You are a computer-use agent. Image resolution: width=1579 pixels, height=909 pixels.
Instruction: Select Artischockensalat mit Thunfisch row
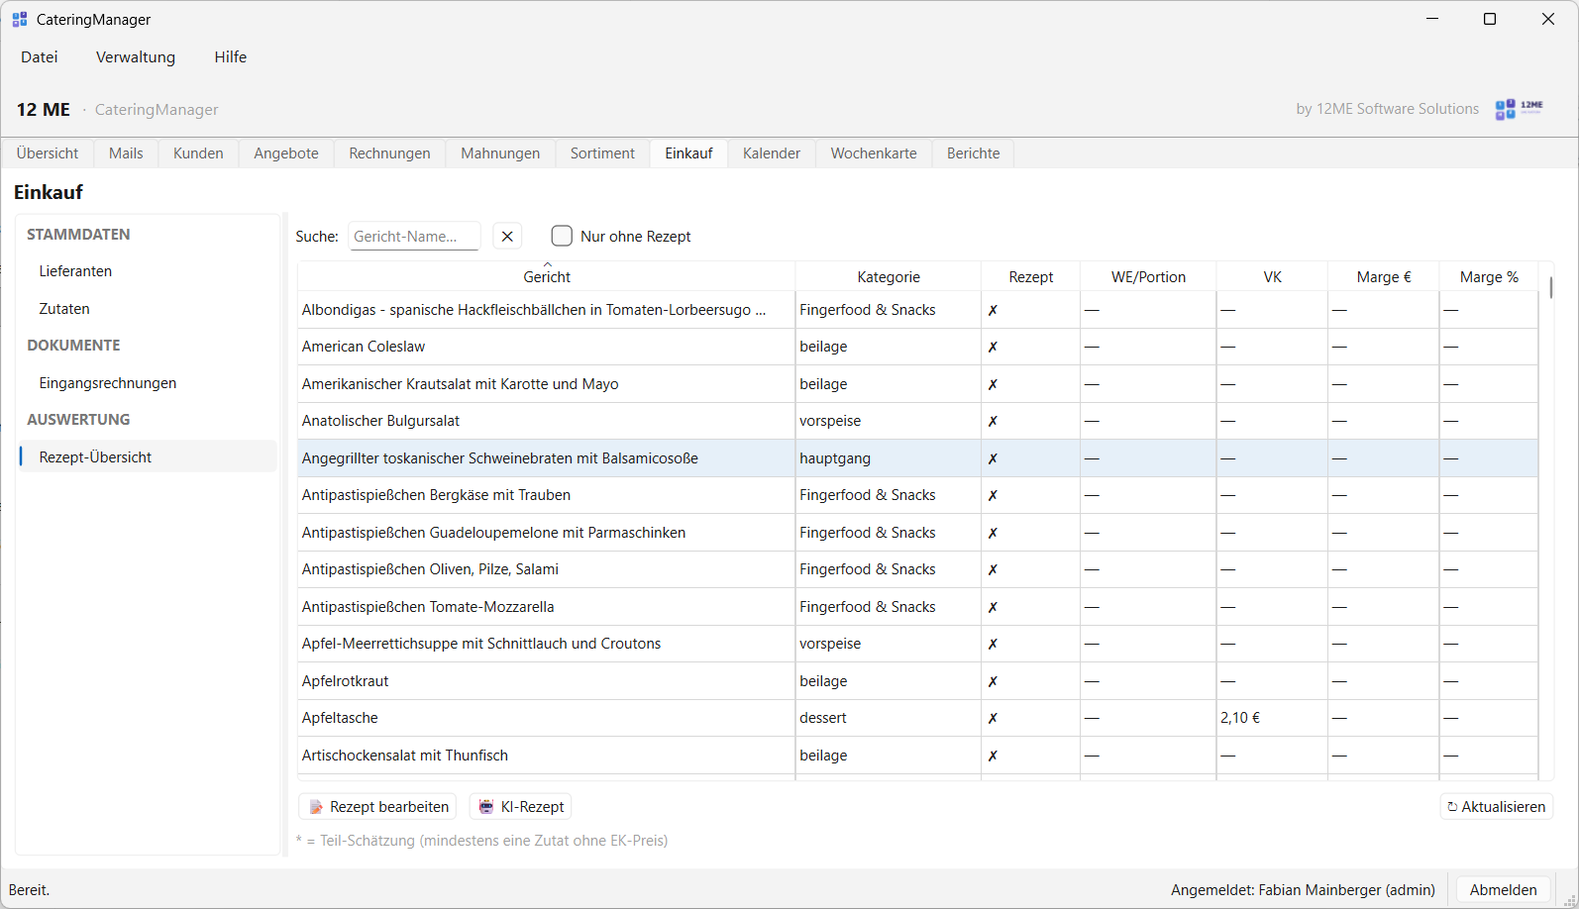pyautogui.click(x=917, y=756)
